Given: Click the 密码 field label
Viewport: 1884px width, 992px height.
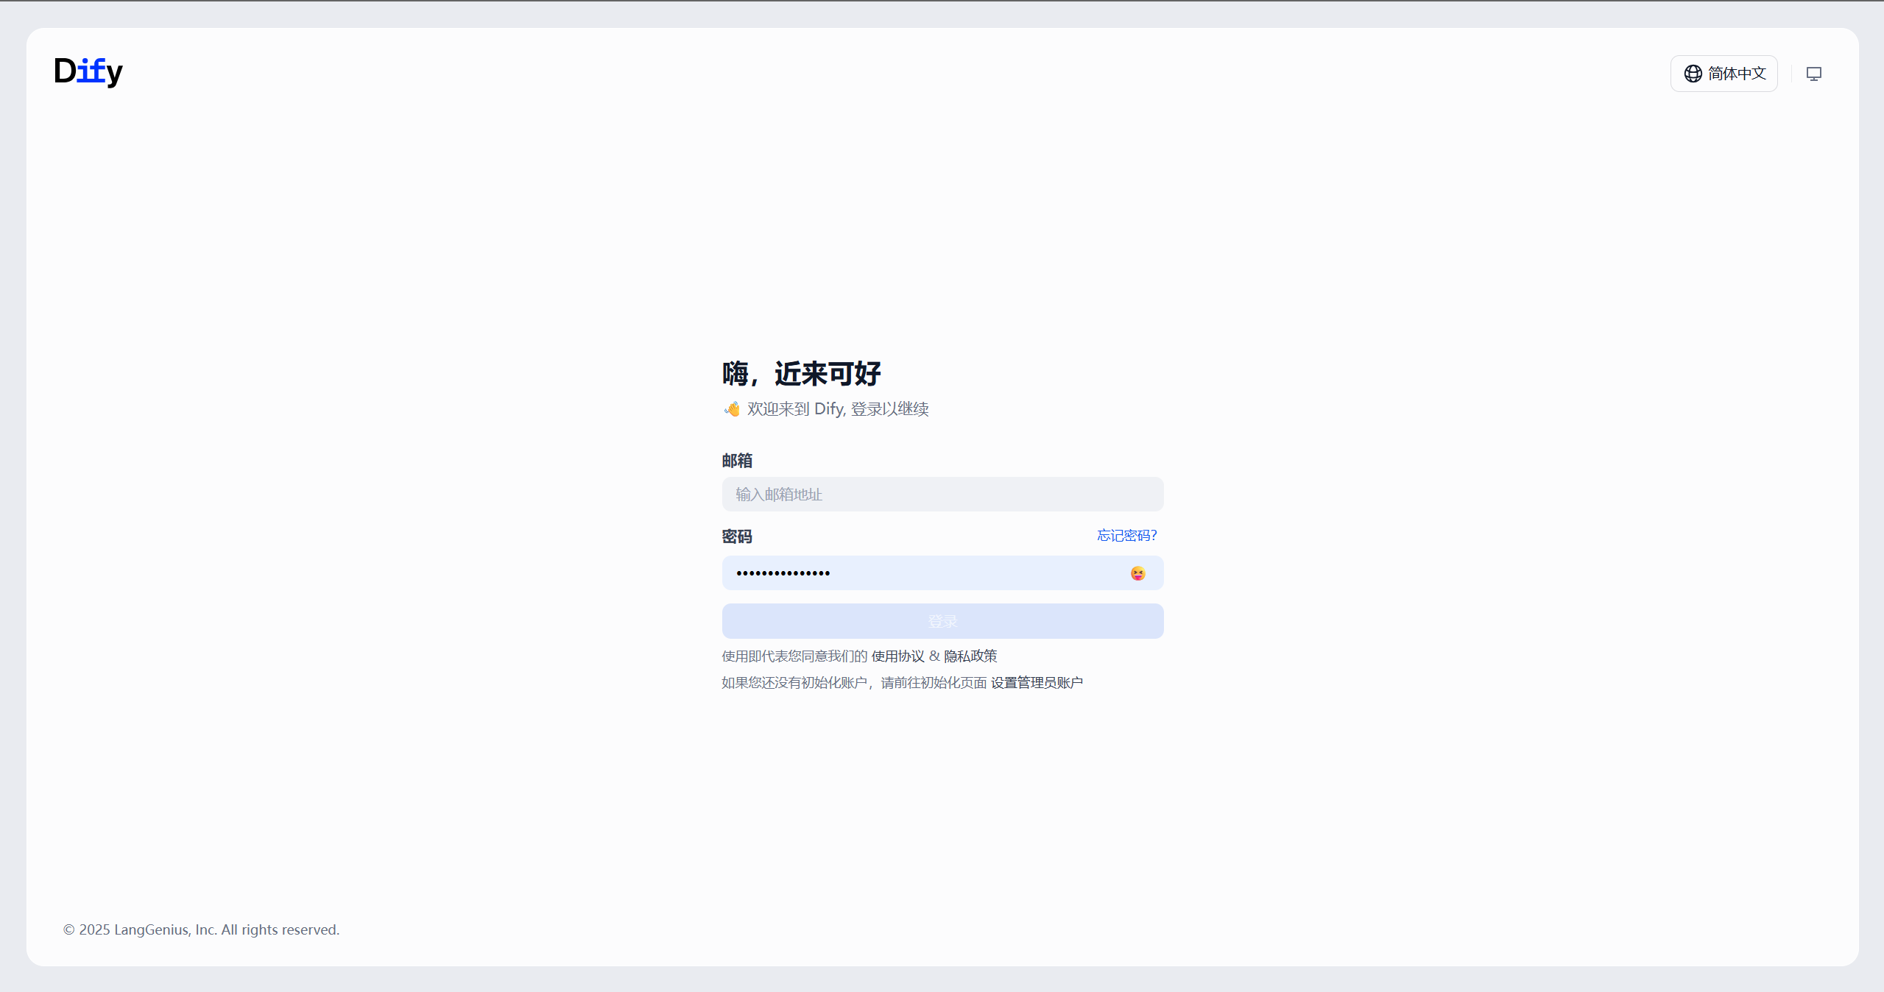Looking at the screenshot, I should (737, 536).
